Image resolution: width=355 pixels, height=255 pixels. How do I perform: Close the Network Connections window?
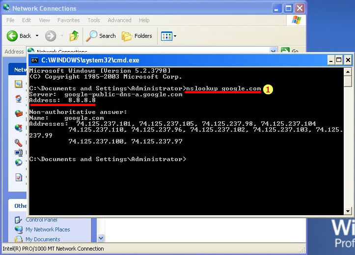coord(300,9)
